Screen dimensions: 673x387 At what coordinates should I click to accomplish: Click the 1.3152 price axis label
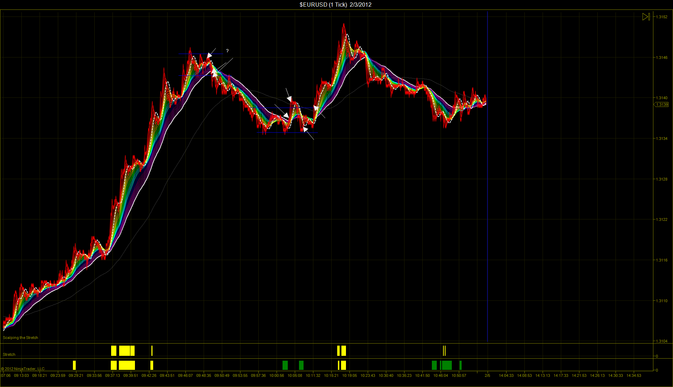point(662,17)
